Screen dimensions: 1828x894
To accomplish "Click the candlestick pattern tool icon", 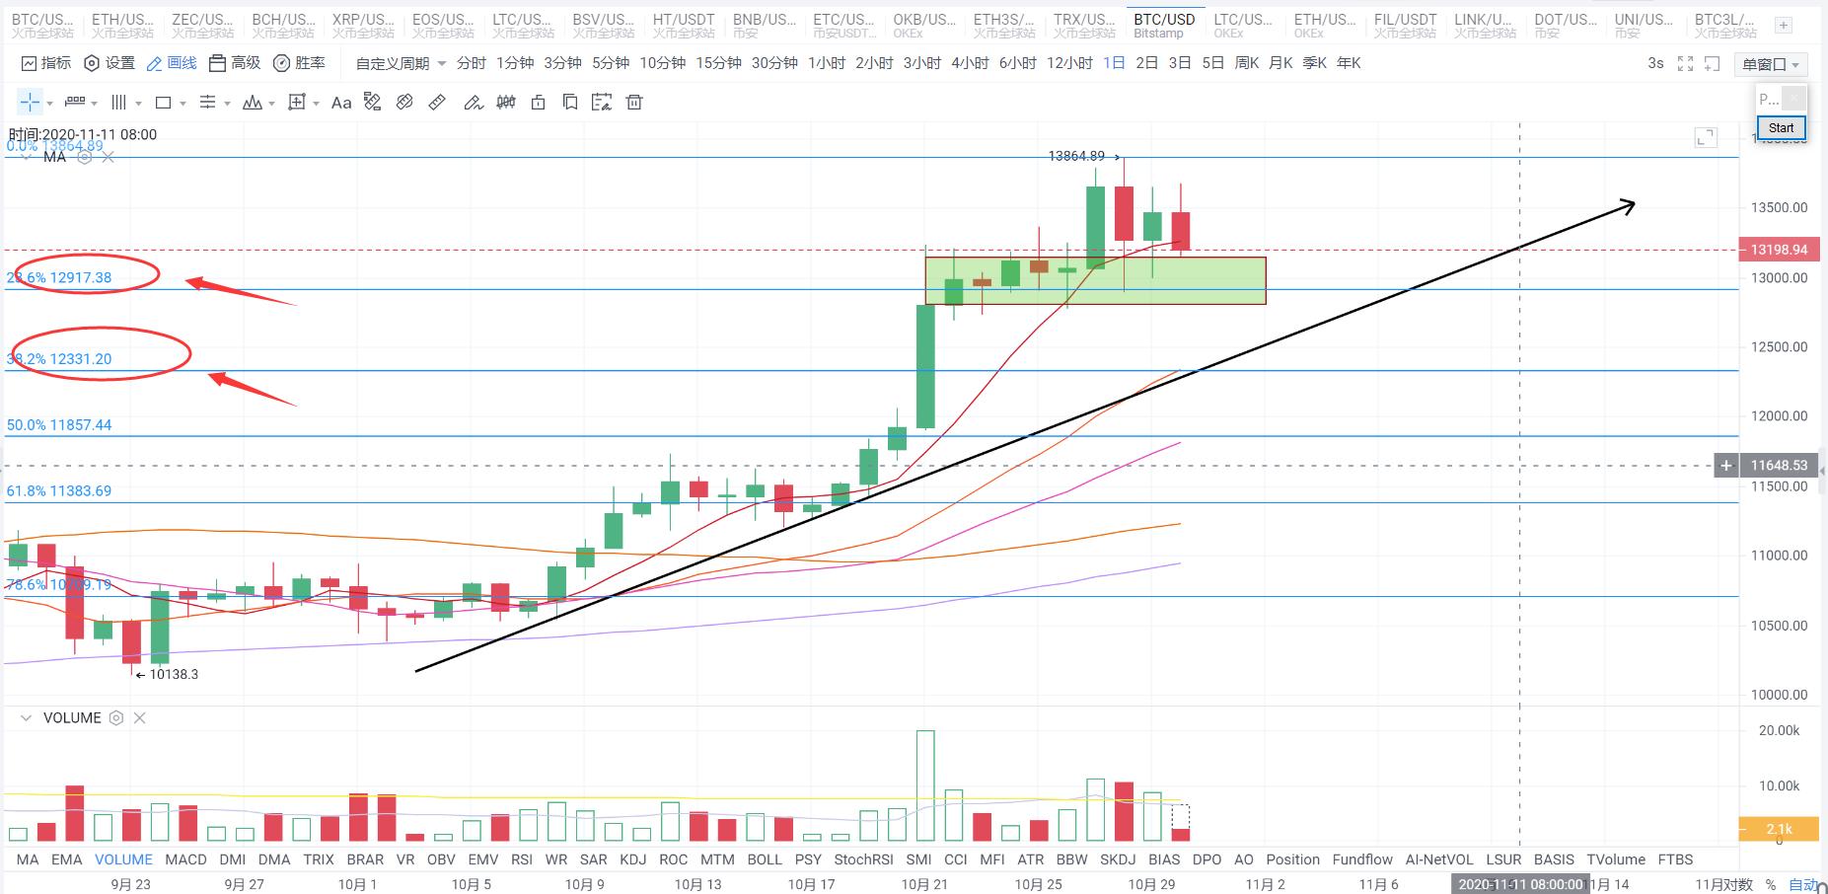I will (x=506, y=103).
